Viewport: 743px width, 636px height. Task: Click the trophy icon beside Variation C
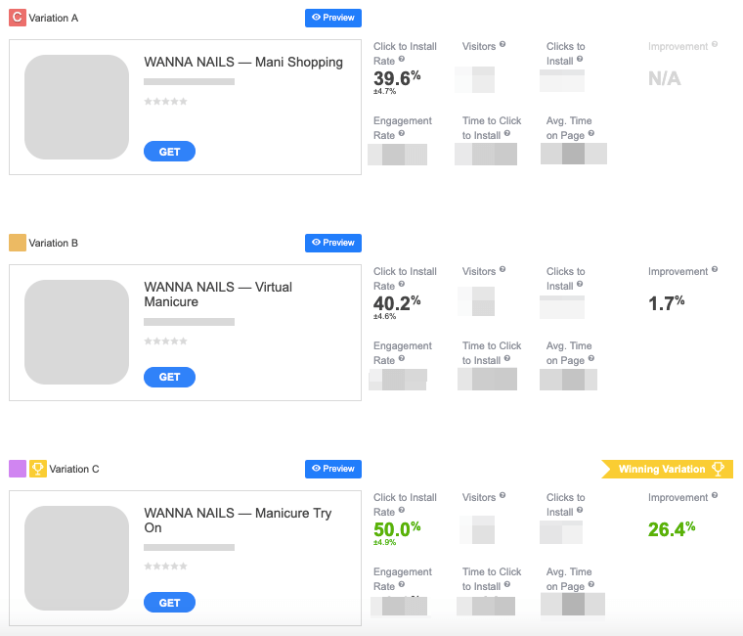coord(38,469)
